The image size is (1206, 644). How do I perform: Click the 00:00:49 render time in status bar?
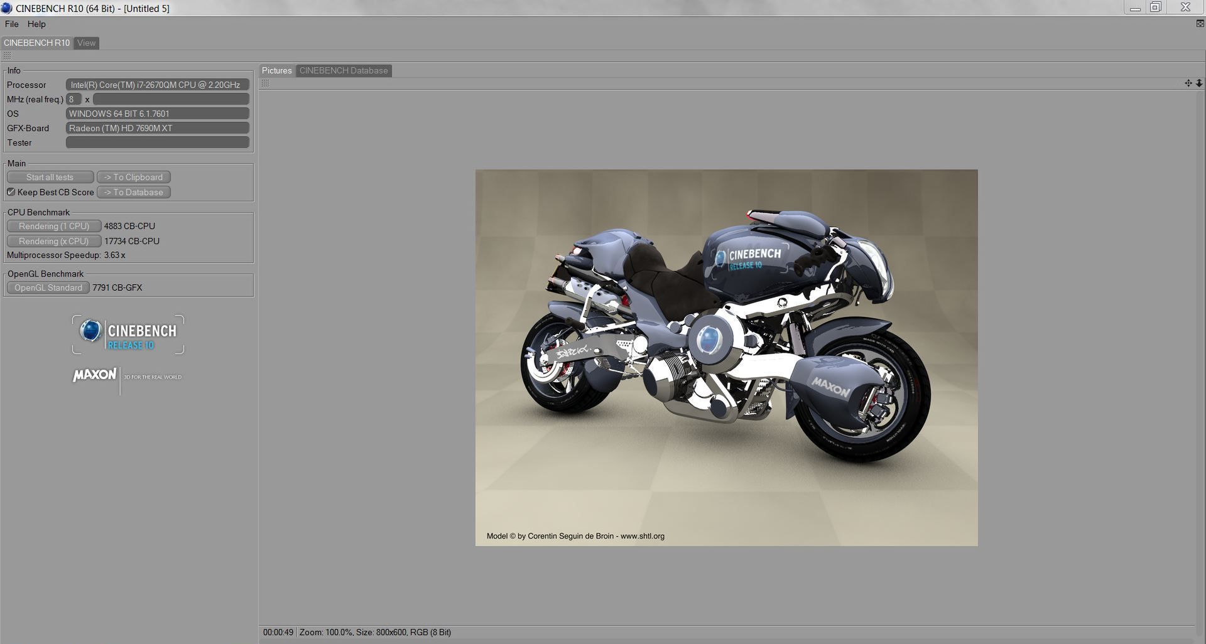(278, 632)
